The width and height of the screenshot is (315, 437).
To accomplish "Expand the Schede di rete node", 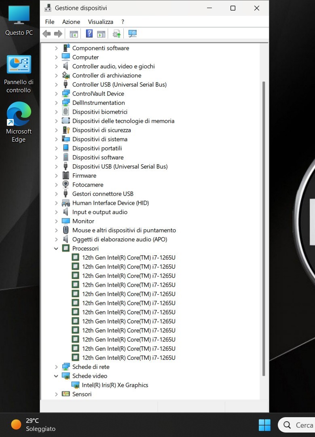I will click(56, 367).
